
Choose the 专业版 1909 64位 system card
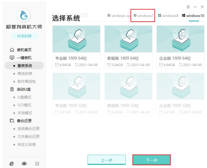(x=76, y=47)
